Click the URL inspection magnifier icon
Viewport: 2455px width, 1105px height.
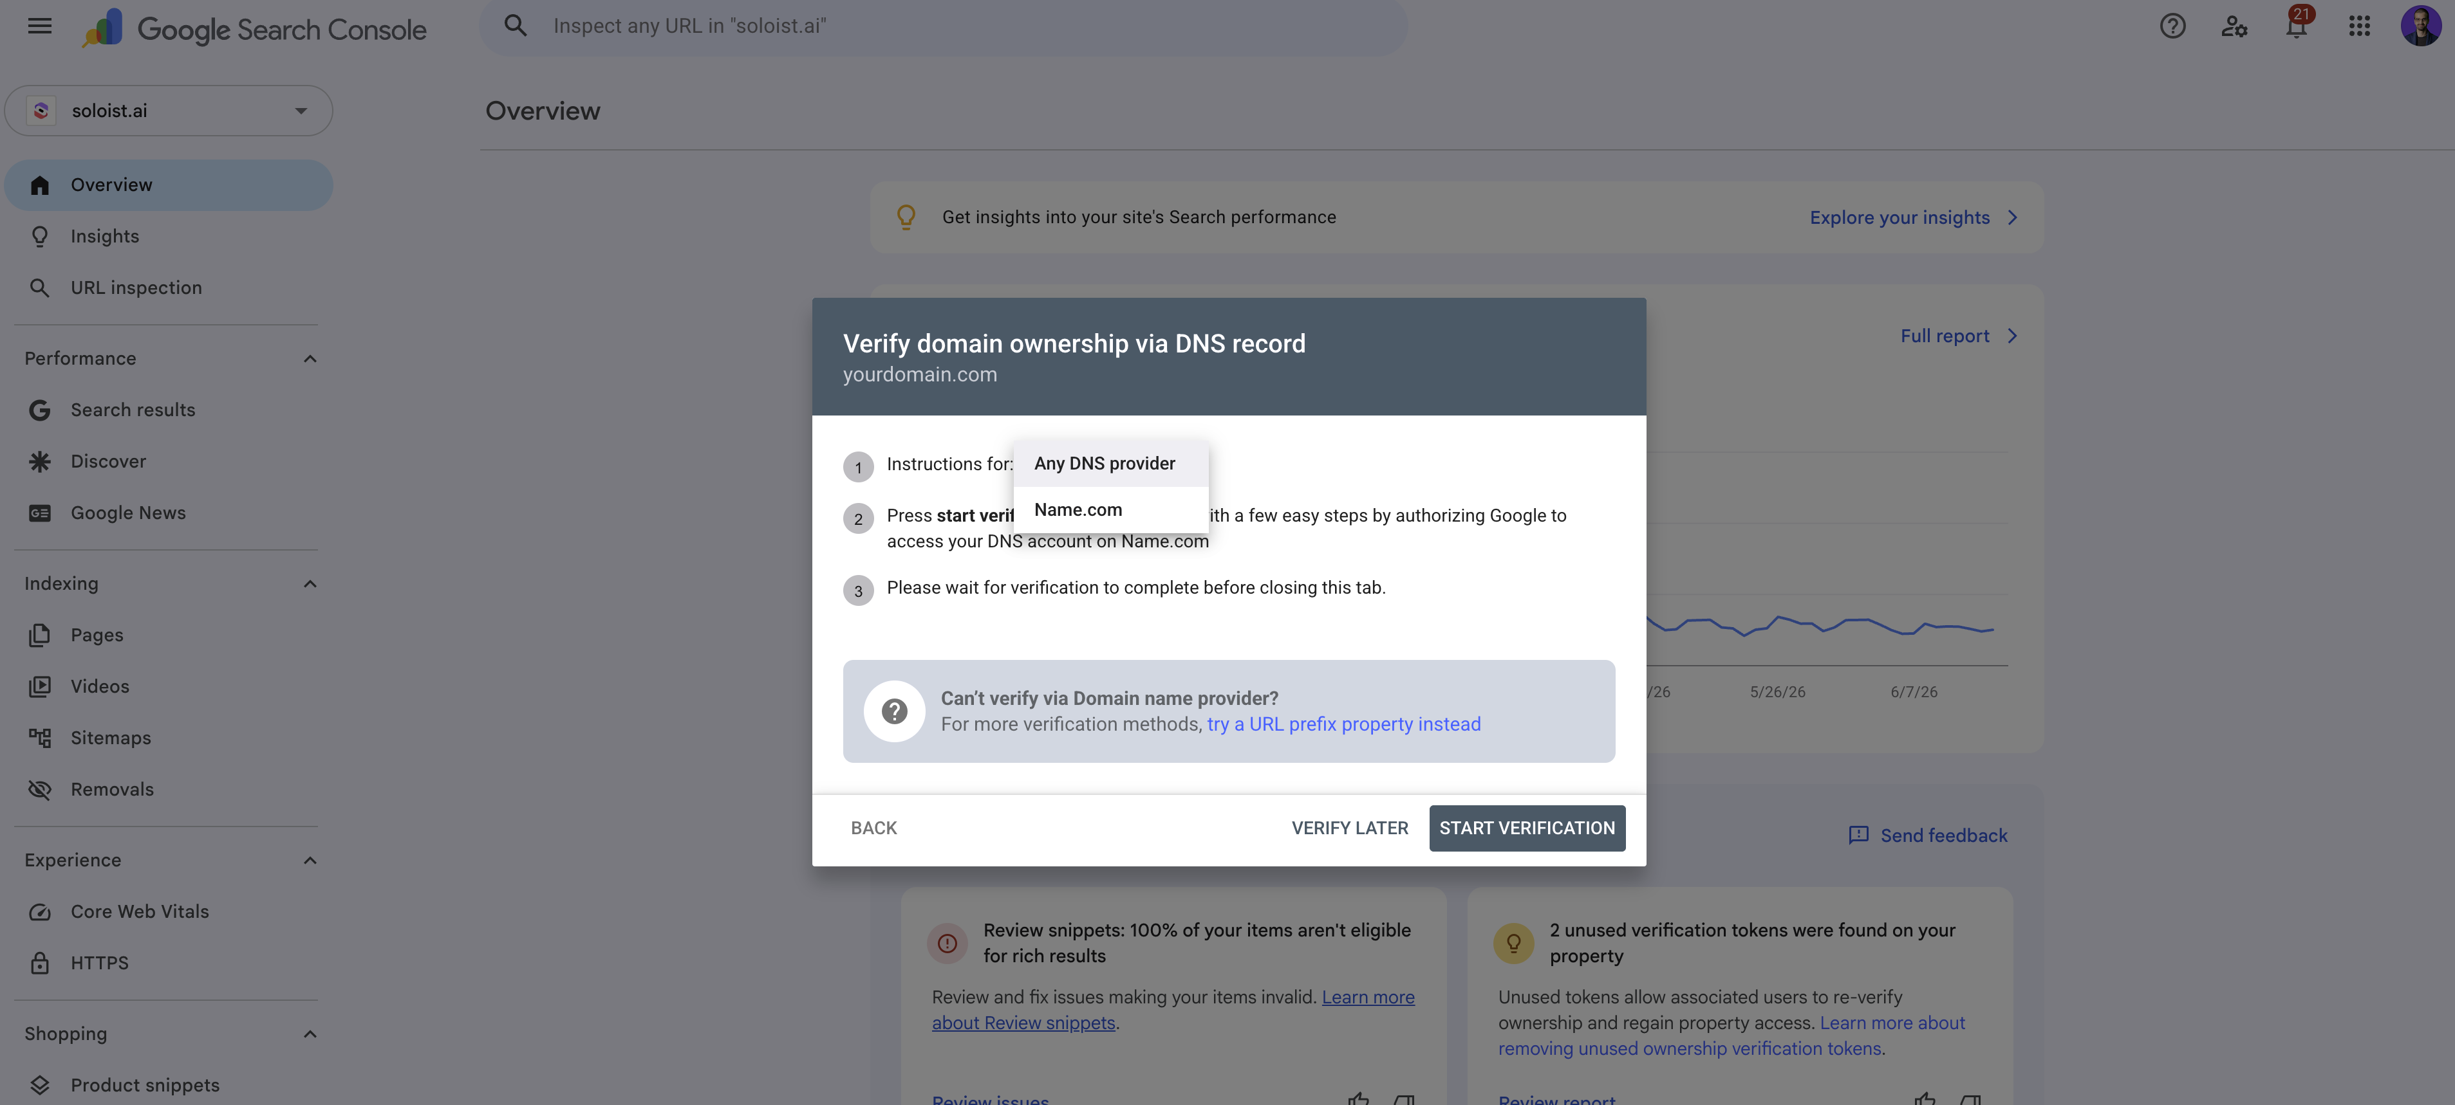click(39, 288)
